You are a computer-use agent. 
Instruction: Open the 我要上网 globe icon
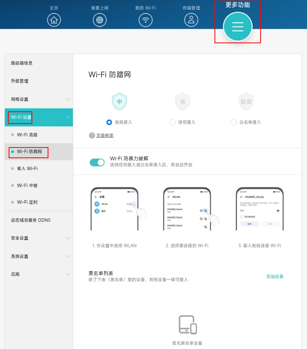pyautogui.click(x=100, y=20)
